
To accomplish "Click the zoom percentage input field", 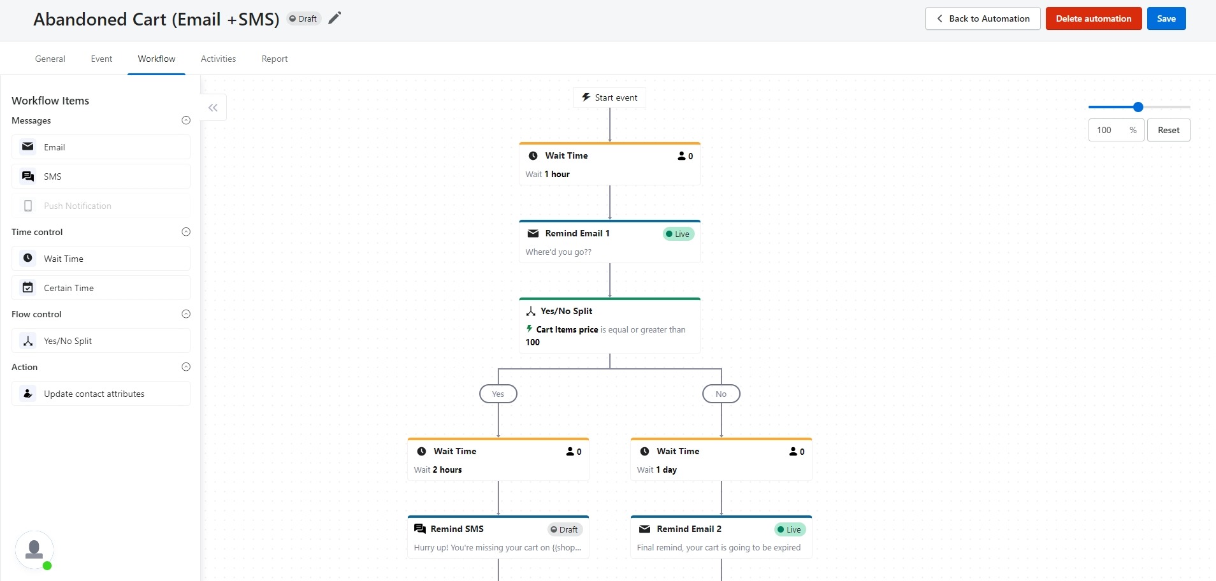I will coord(1108,130).
